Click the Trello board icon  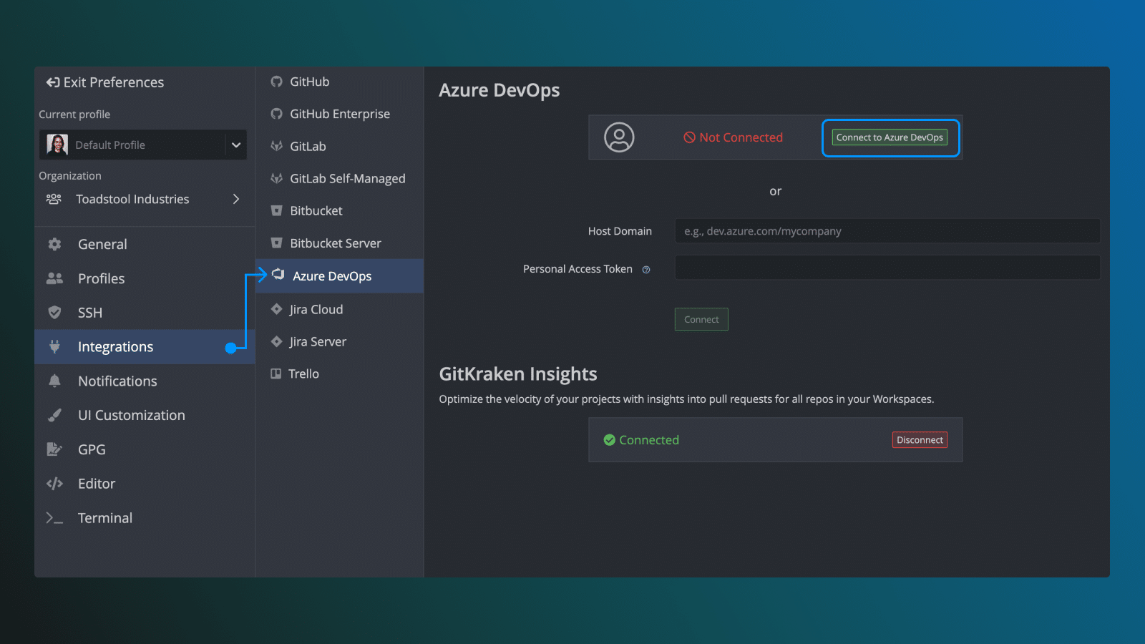[x=276, y=374]
